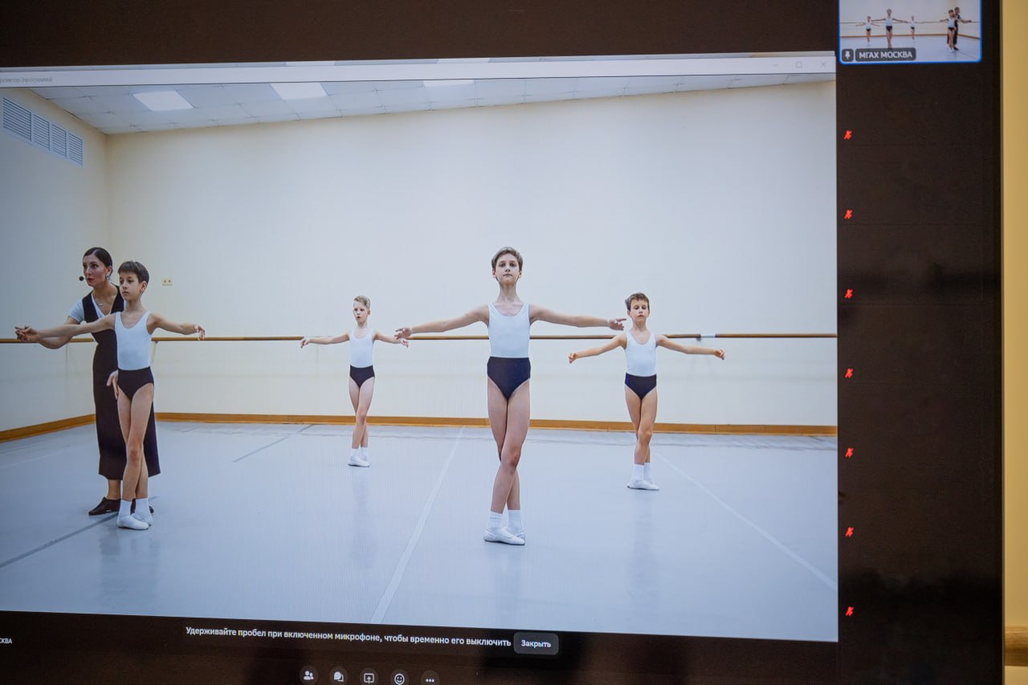Close the shared projector window
This screenshot has width=1028, height=685.
822,64
